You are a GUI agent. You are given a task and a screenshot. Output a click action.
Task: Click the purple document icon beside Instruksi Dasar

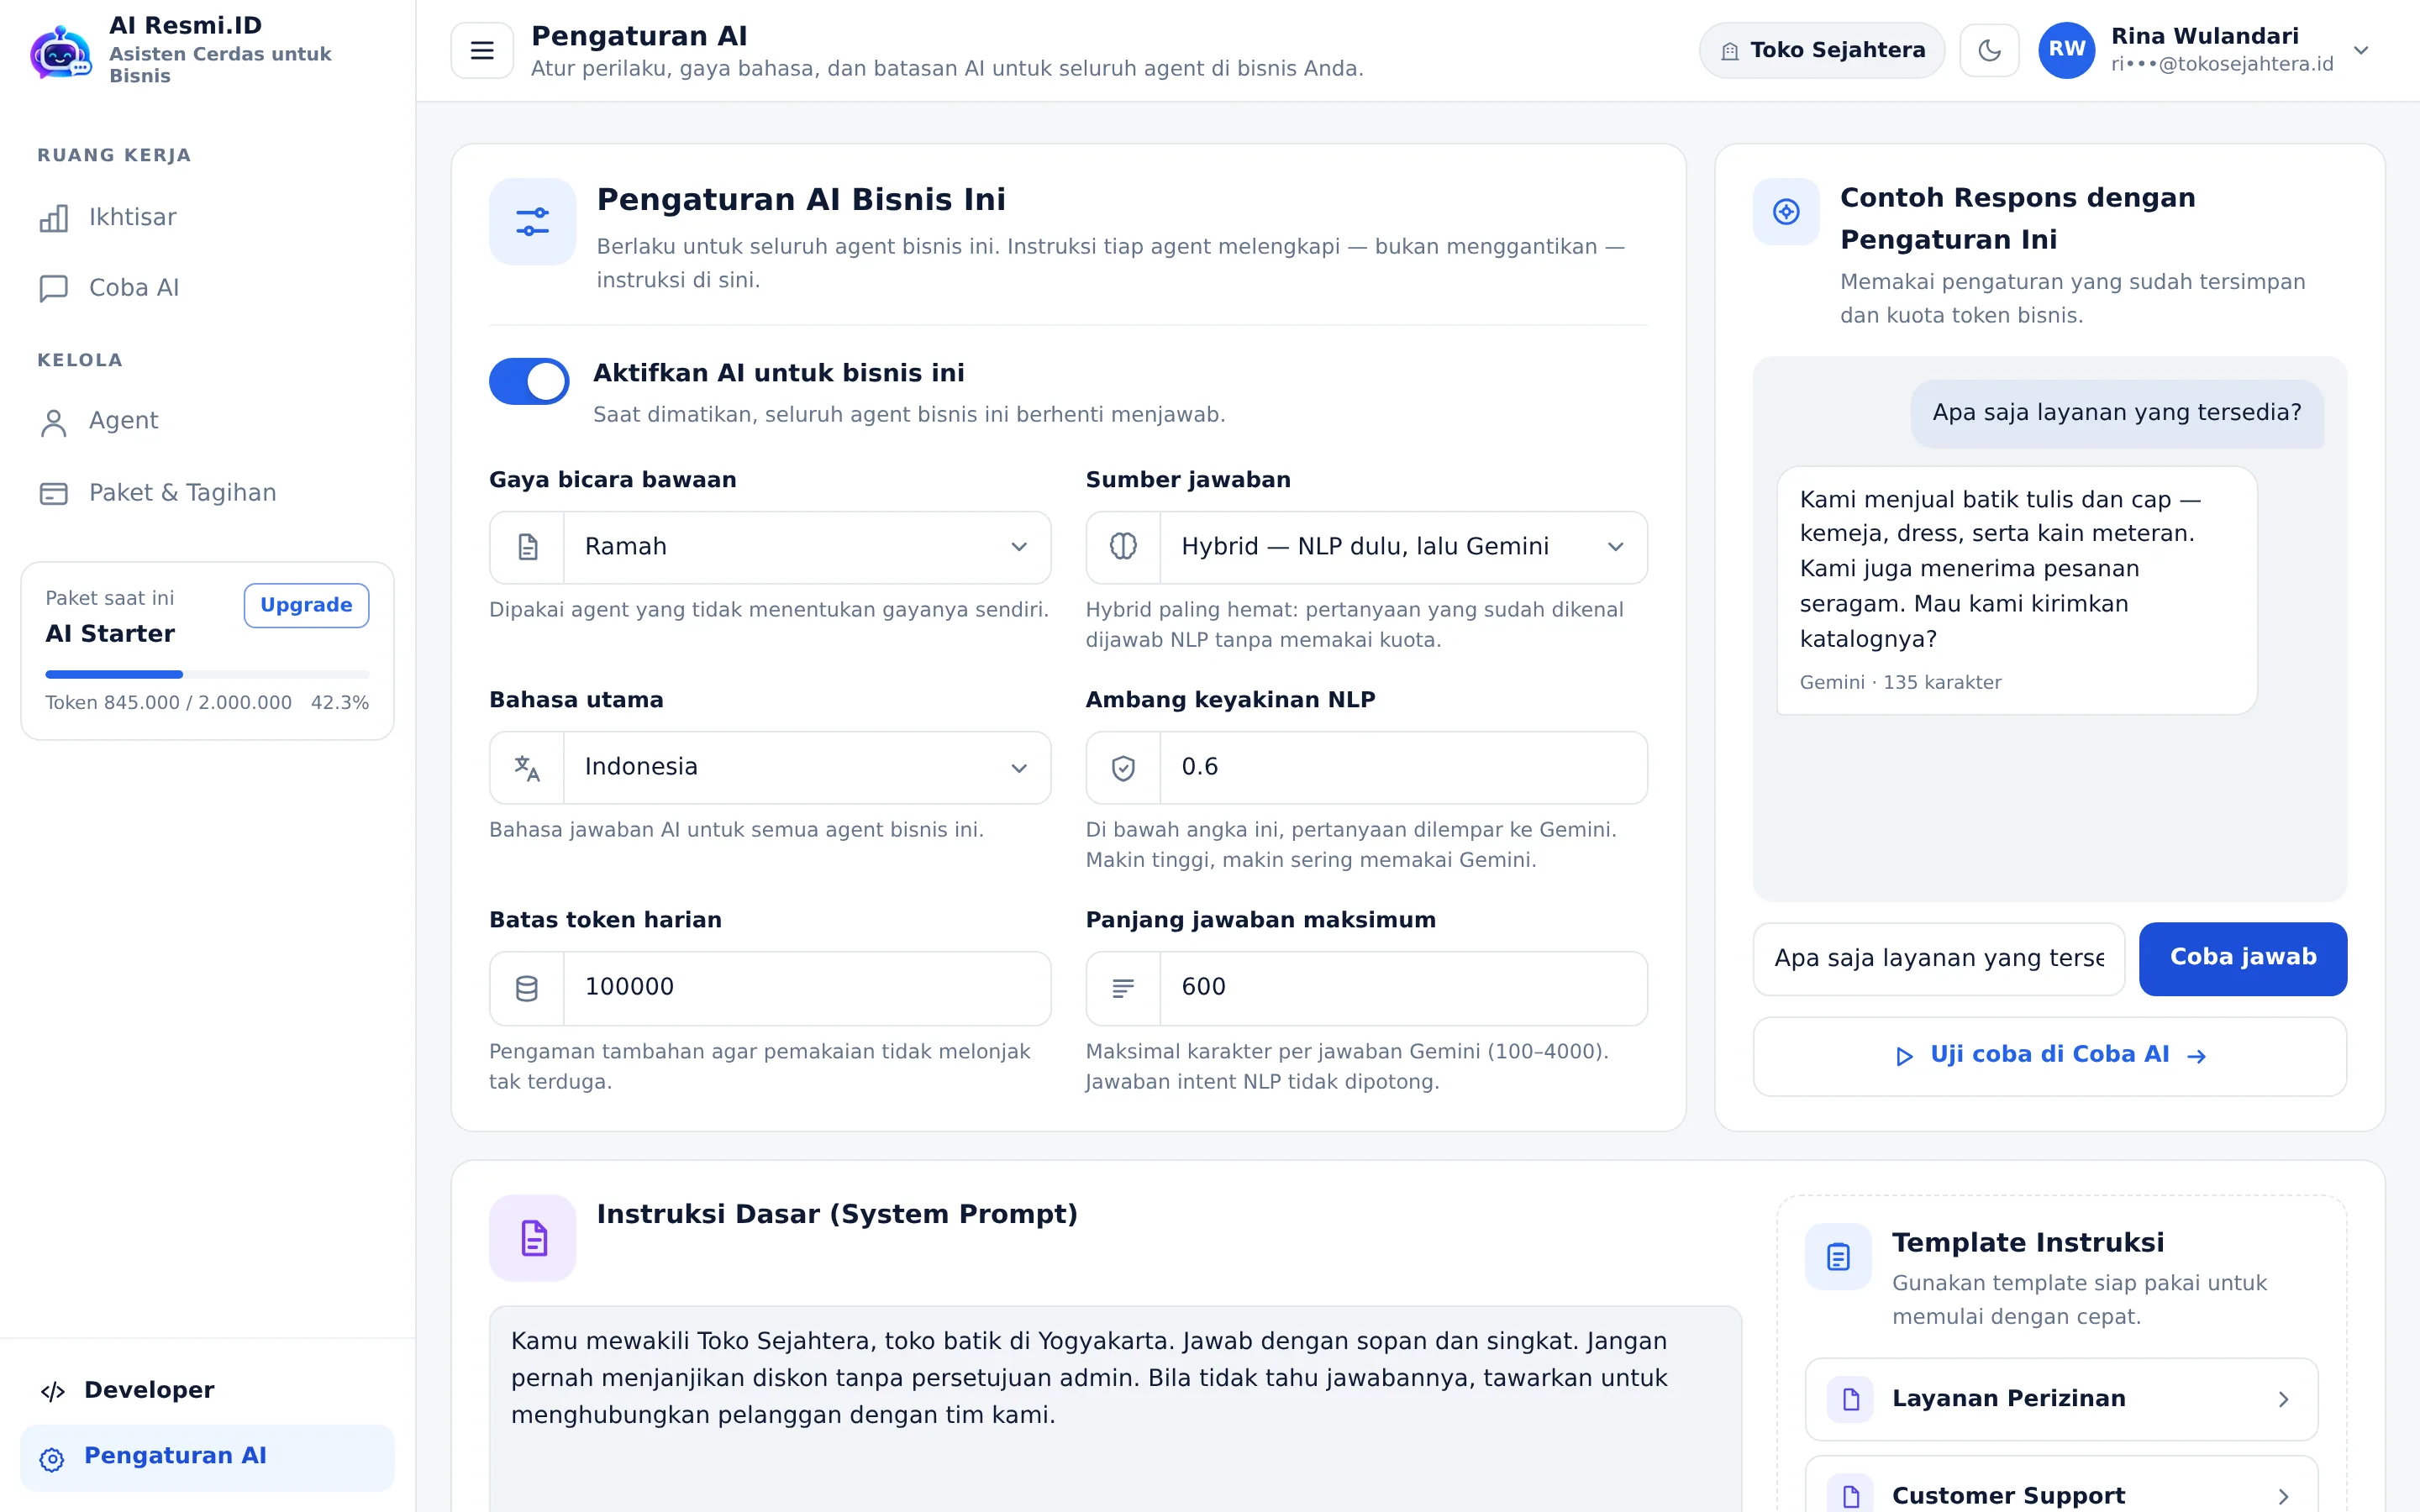coord(532,1238)
